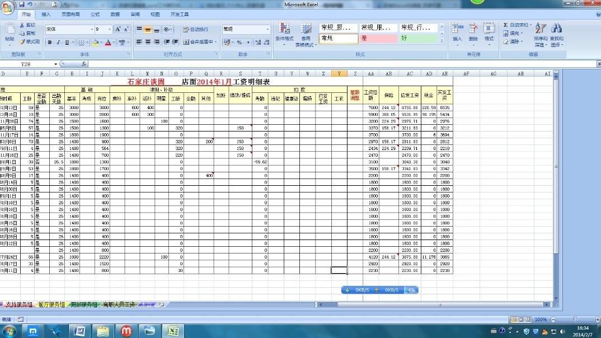Screen dimensions: 601x338
Task: Apply the comma style number format
Action: 248,42
